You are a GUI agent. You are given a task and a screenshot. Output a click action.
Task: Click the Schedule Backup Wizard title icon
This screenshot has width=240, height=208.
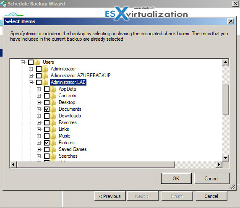click(x=3, y=4)
